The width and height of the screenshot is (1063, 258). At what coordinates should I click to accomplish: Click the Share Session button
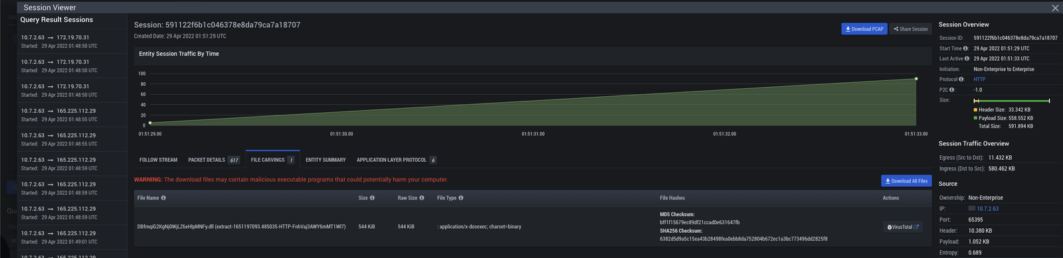911,29
